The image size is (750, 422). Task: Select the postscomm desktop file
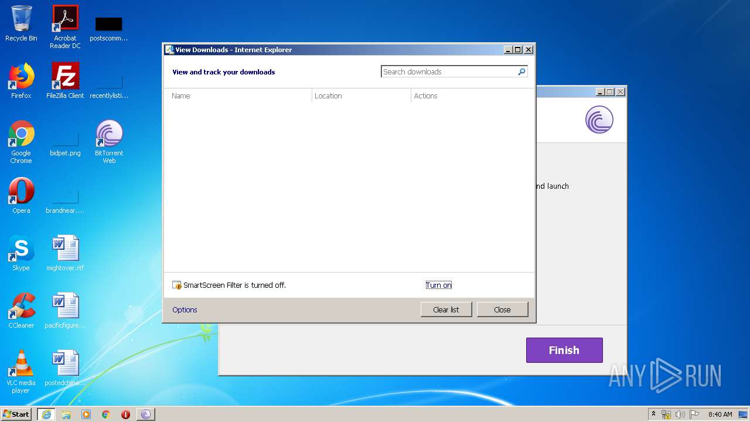(x=108, y=28)
